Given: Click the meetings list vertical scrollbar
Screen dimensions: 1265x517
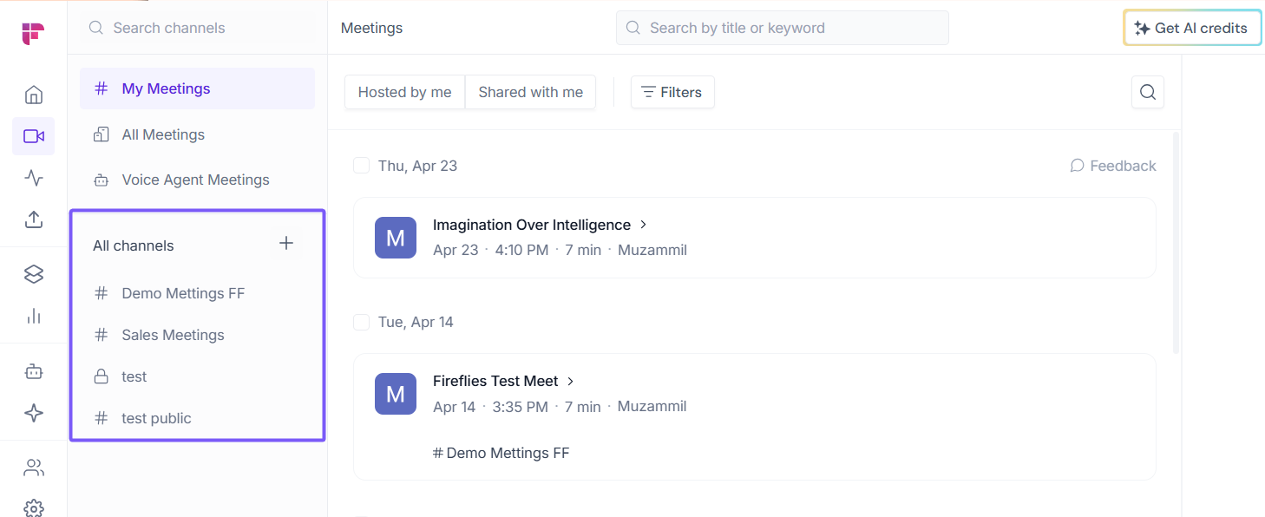Looking at the screenshot, I should (x=1176, y=243).
